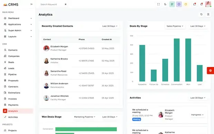Expand the Layouts menu
The width and height of the screenshot is (214, 134).
18,37
